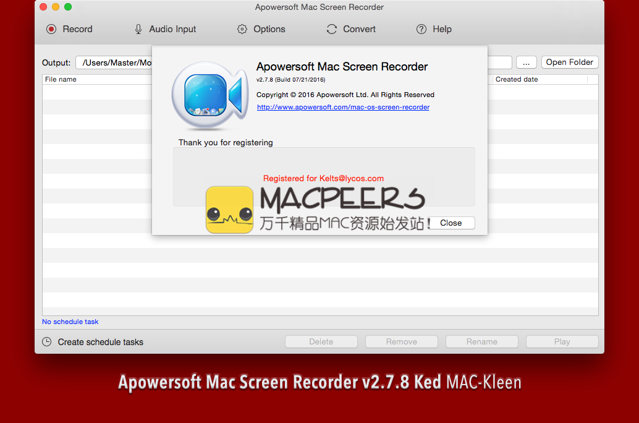
Task: Click the Rename button
Action: pos(481,342)
